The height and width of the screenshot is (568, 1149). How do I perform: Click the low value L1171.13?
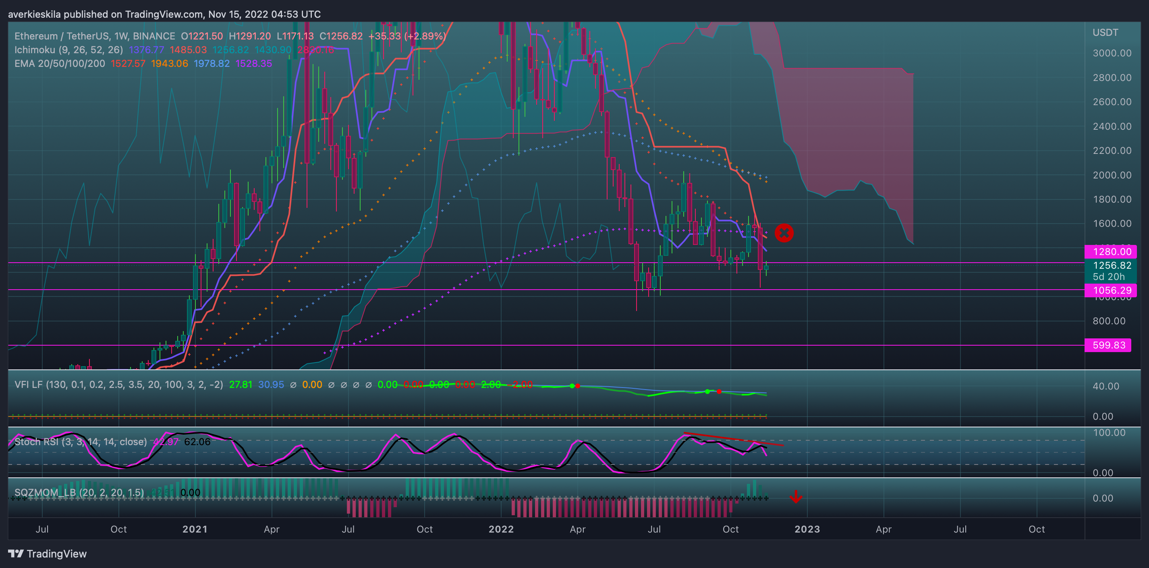point(295,36)
